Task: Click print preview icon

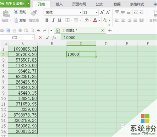Action: click(x=33, y=30)
